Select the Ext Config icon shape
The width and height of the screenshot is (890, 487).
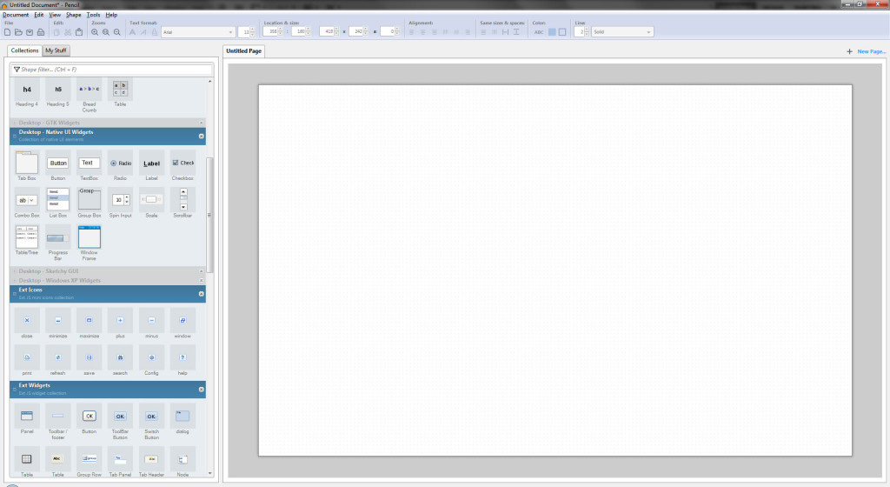pyautogui.click(x=151, y=361)
